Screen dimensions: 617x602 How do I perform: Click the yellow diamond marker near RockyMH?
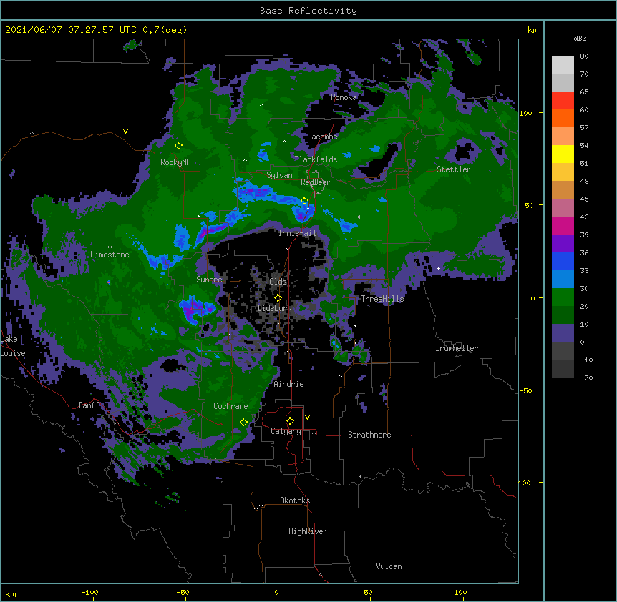[x=178, y=146]
